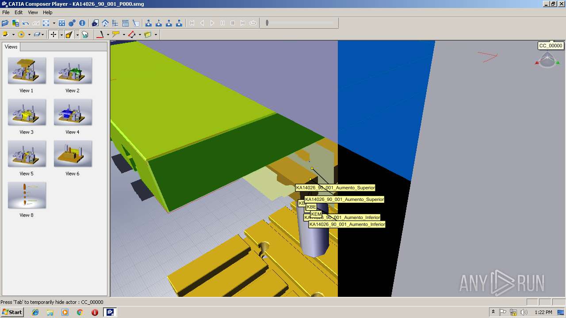
Task: Click the first camera view icon
Action: tap(149, 23)
